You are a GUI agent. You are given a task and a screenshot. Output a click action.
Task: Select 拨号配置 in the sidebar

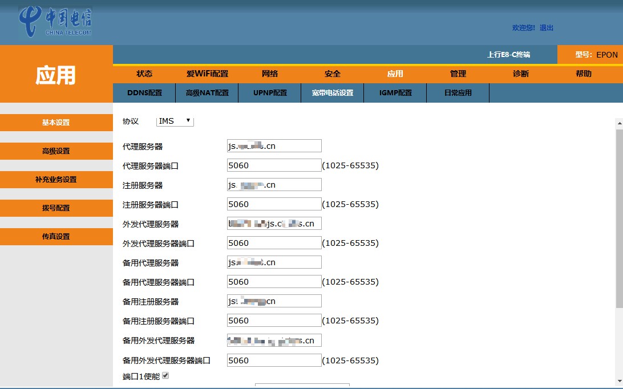(56, 208)
